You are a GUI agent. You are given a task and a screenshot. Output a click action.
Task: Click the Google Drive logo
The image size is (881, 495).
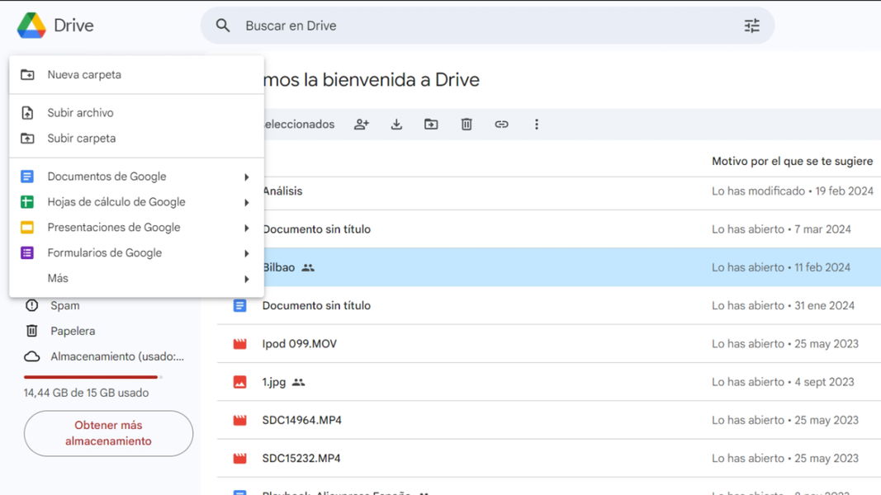point(31,26)
